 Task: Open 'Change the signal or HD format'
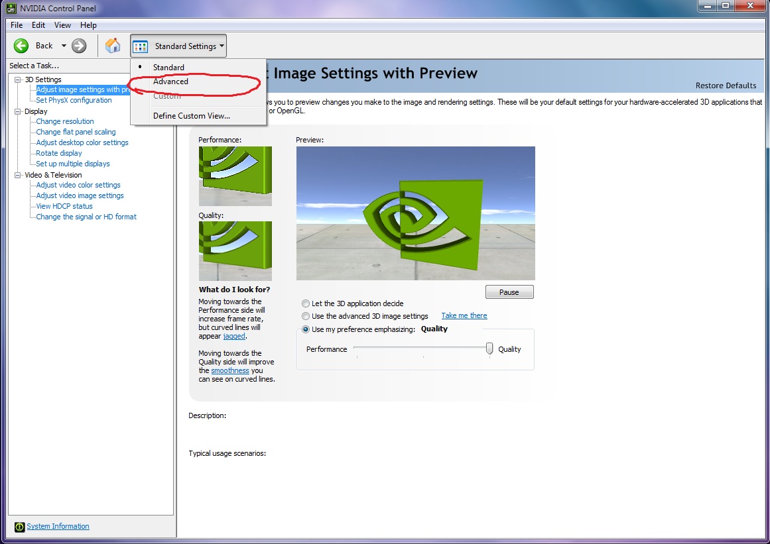point(86,217)
